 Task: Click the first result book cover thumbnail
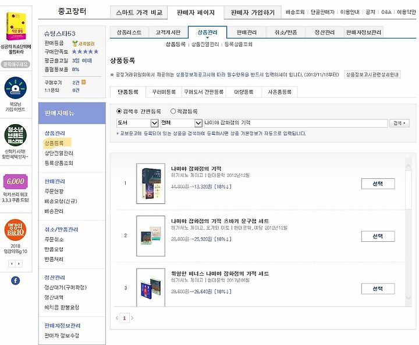coord(151,184)
